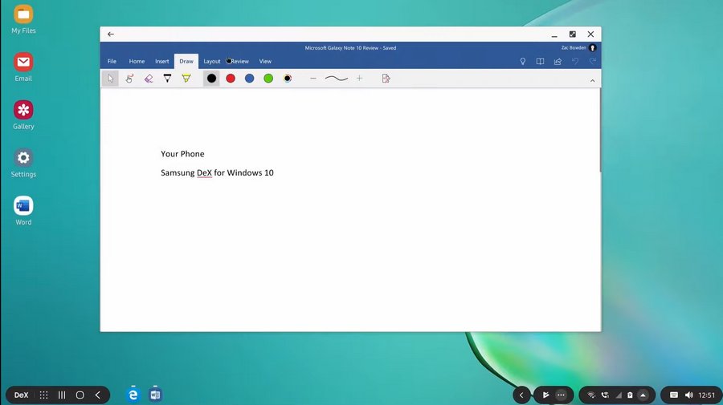723x405 pixels.
Task: Collapse tray with left chevron button
Action: click(x=521, y=395)
